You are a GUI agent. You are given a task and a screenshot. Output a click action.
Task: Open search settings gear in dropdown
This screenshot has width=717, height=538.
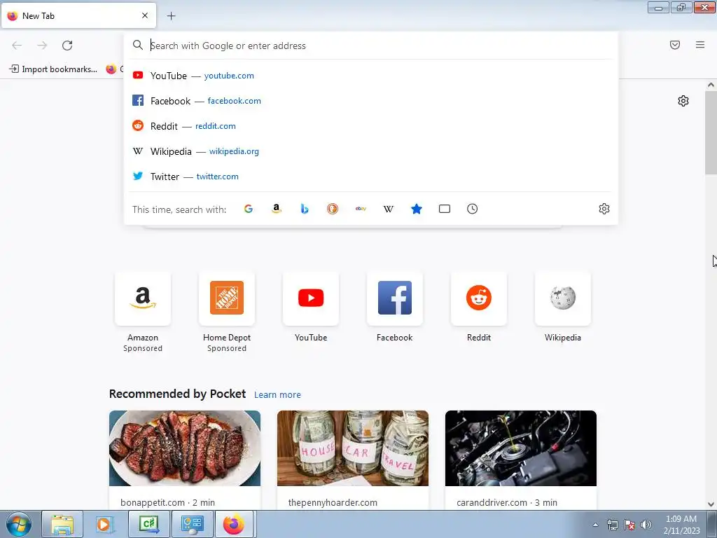pyautogui.click(x=604, y=209)
